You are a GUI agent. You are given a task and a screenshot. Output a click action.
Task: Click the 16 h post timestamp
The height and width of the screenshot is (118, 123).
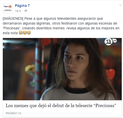click(x=18, y=11)
